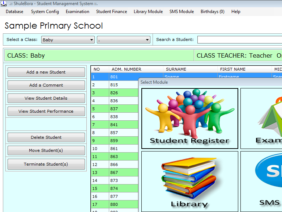282x212 pixels.
Task: Click the ShuleBora app icon in title bar
Action: (x=4, y=4)
